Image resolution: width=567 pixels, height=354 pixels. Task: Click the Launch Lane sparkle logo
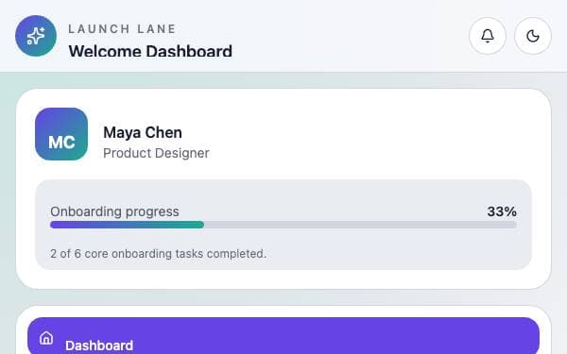(36, 36)
